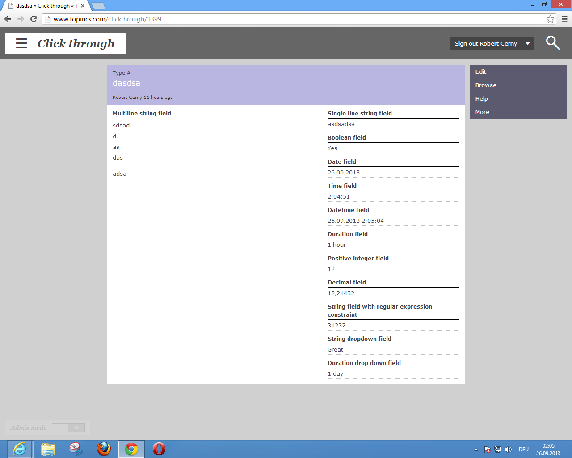Toggle the Admin mode switch

click(68, 428)
